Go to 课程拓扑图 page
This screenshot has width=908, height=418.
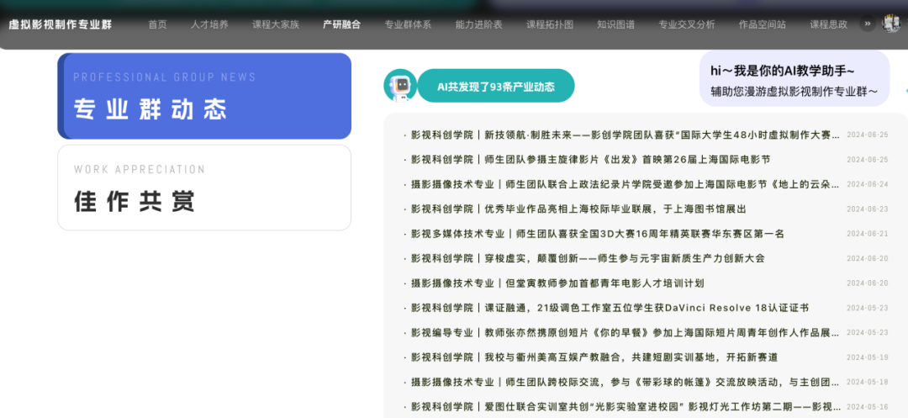tap(550, 24)
